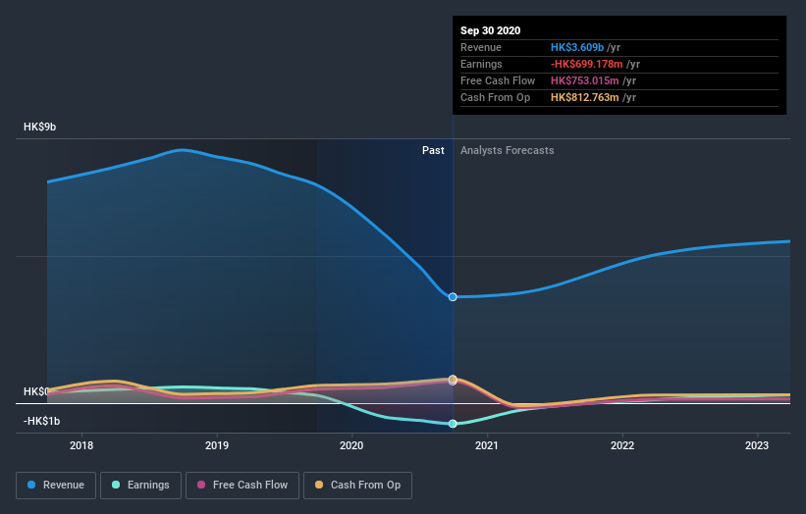Click the Past section label
806x514 pixels.
[x=433, y=150]
